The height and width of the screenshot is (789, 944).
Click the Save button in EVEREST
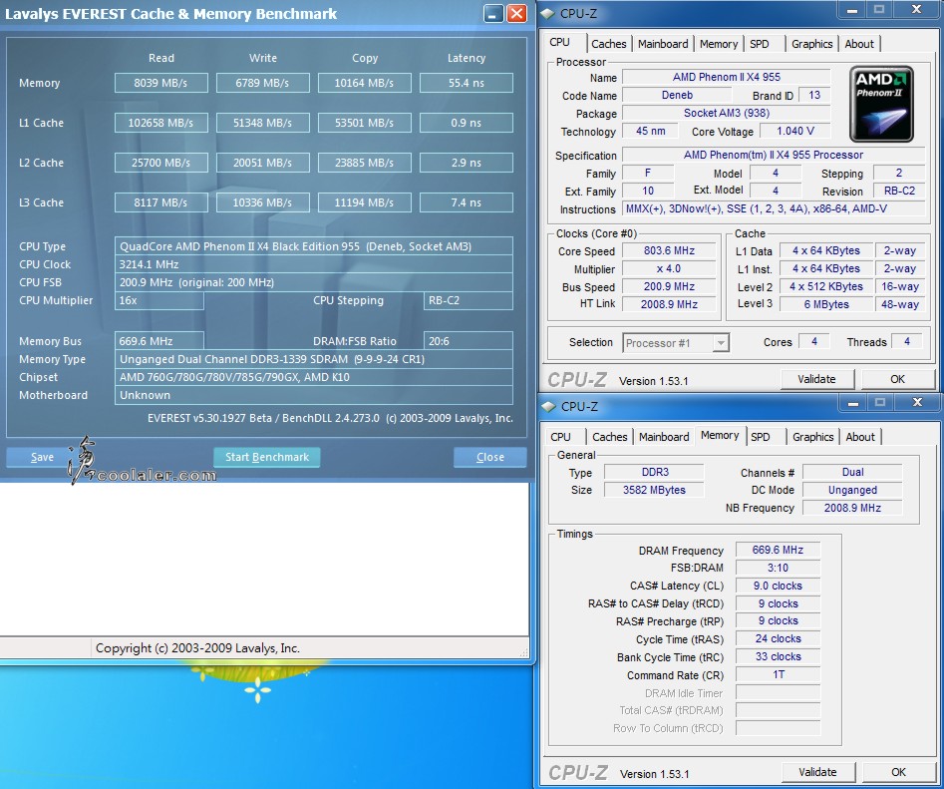tap(42, 457)
